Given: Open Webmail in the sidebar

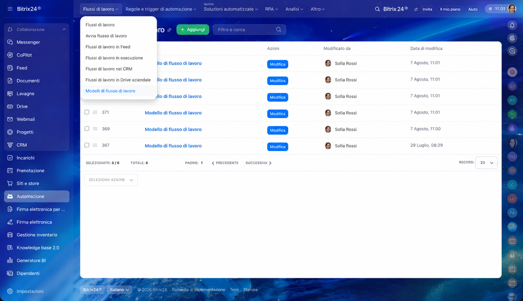Looking at the screenshot, I should pos(26,119).
